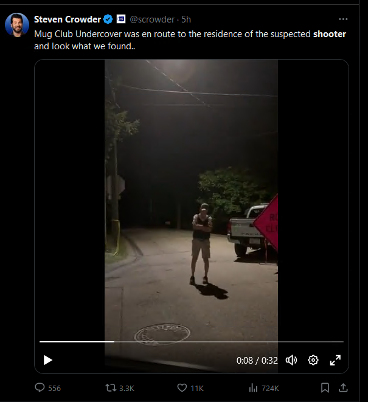
Task: Share the tweet via upload arrow icon
Action: (x=343, y=387)
